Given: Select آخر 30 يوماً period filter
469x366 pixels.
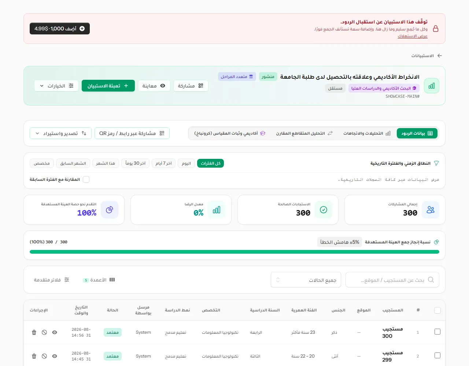Looking at the screenshot, I should point(136,163).
